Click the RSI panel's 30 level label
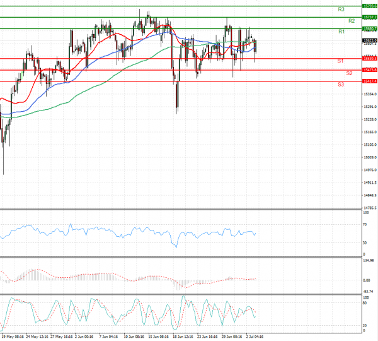This screenshot has width=378, height=341. [365, 242]
